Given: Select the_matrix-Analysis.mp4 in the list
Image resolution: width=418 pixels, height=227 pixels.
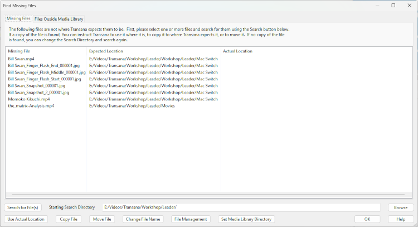Looking at the screenshot, I should tap(31, 106).
